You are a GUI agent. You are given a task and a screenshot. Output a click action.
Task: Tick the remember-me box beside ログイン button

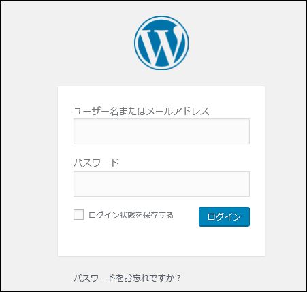(x=78, y=214)
